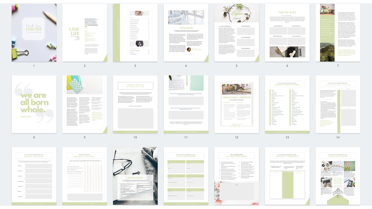Click page number 1 label

[34, 65]
